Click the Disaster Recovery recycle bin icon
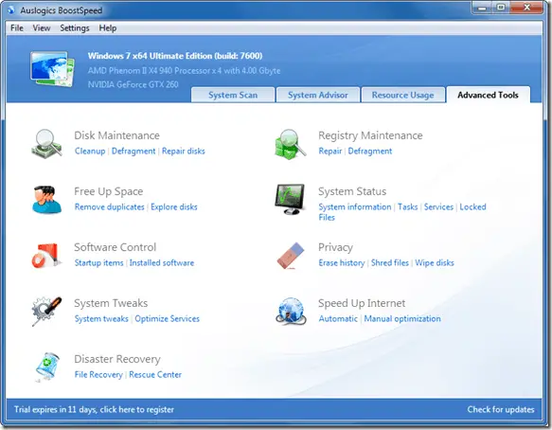The image size is (552, 430). click(47, 367)
